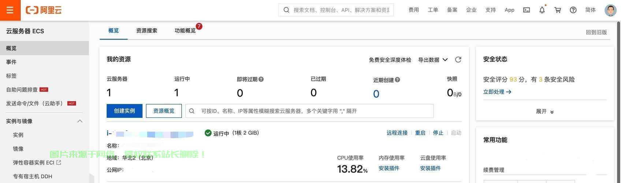Open the notifications bell
This screenshot has height=183, width=621.
coord(542,10)
